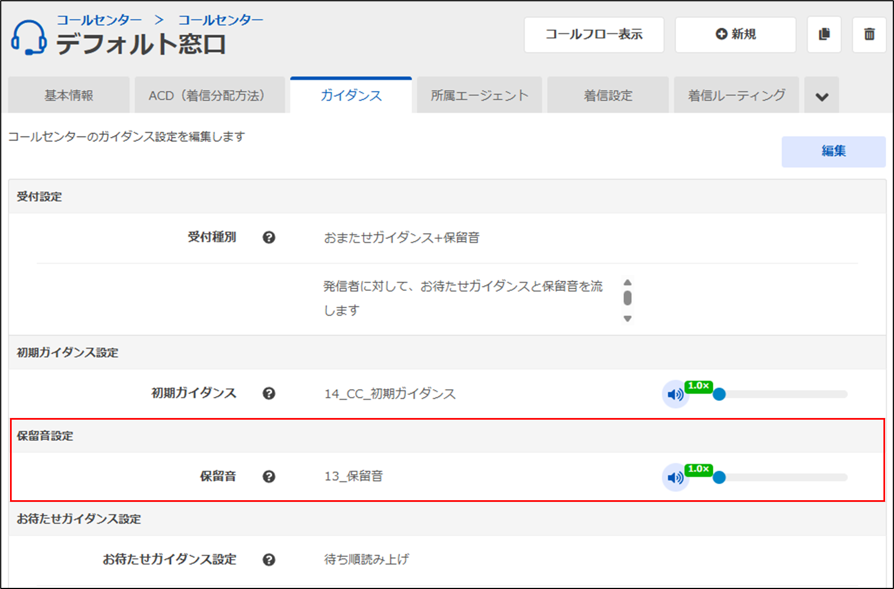This screenshot has height=589, width=894.
Task: Click help icon next to 初期ガイダンス
Action: (269, 394)
